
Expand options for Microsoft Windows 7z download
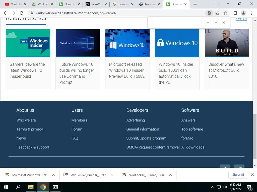53,175
